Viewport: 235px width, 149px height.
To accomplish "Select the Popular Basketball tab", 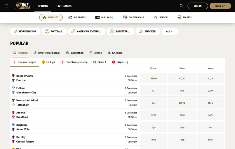I will point(75,53).
